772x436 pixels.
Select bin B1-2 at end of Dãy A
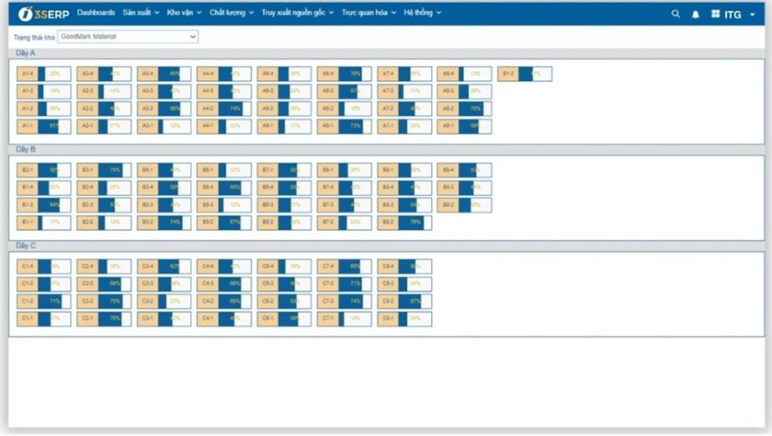coord(509,74)
